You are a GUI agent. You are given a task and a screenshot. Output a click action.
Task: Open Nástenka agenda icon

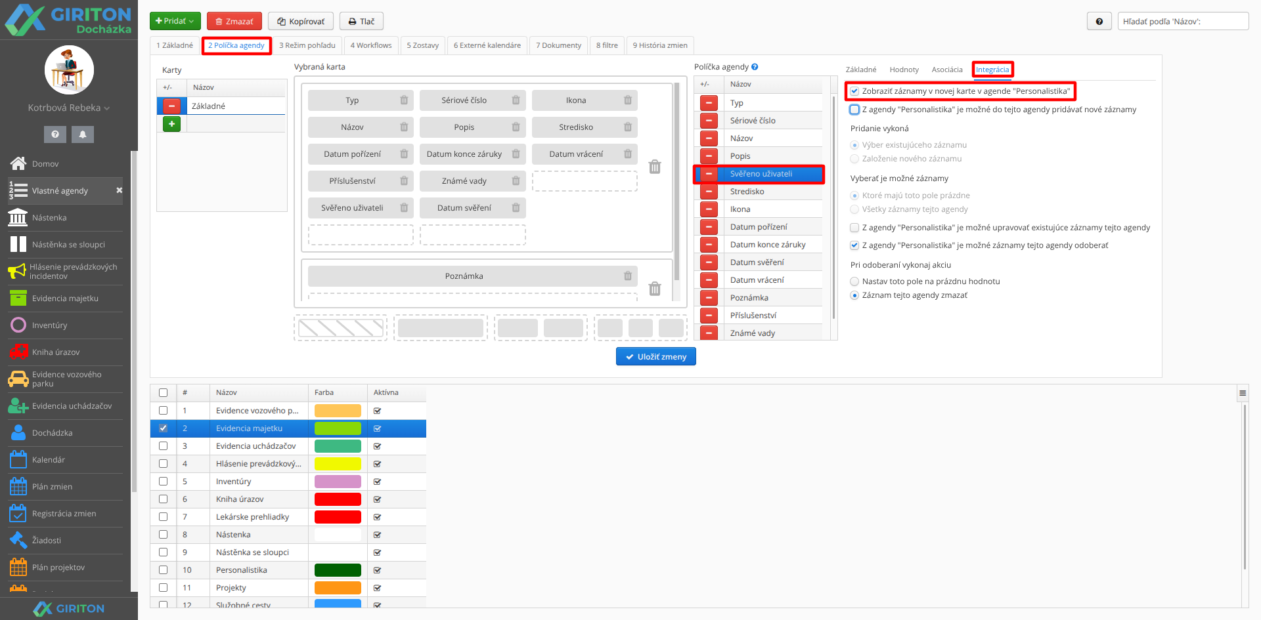tap(18, 217)
